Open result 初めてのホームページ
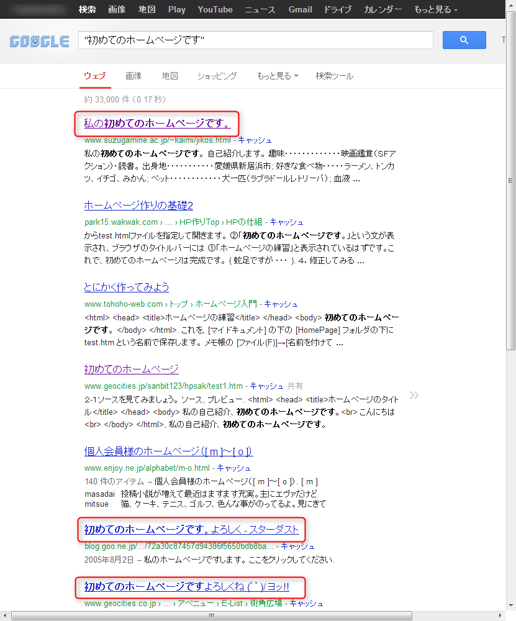The height and width of the screenshot is (621, 516). (x=131, y=369)
